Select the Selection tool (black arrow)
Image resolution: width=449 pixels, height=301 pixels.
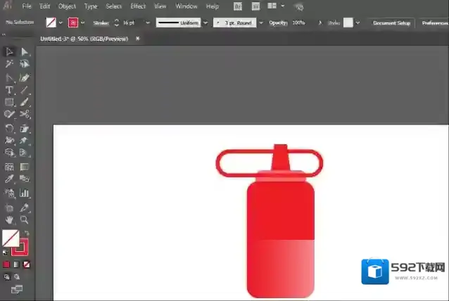9,51
